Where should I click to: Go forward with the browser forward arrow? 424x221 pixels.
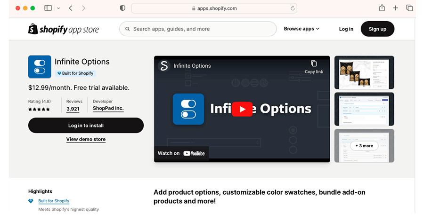(83, 8)
